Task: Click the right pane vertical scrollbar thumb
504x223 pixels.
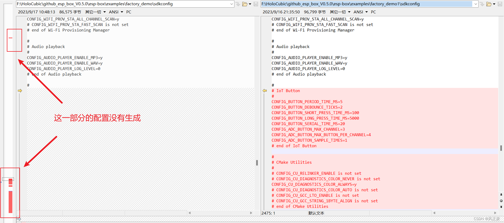Action: click(x=501, y=148)
